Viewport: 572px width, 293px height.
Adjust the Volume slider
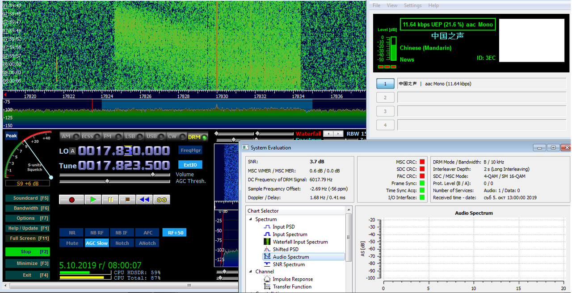(x=153, y=175)
